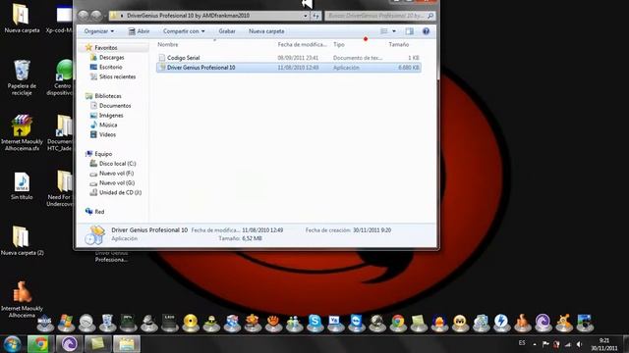This screenshot has width=629, height=353.
Task: Click the ES language indicator
Action: tap(522, 343)
